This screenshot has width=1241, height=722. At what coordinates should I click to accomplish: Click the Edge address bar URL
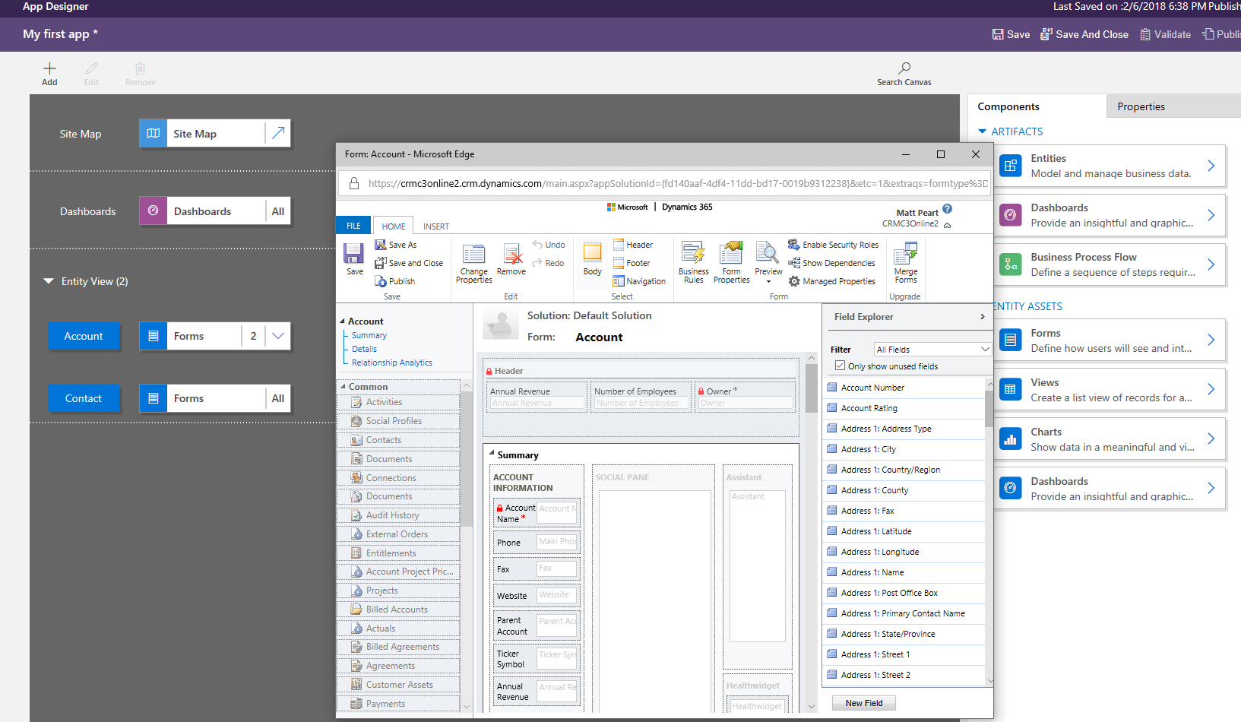[x=677, y=183]
